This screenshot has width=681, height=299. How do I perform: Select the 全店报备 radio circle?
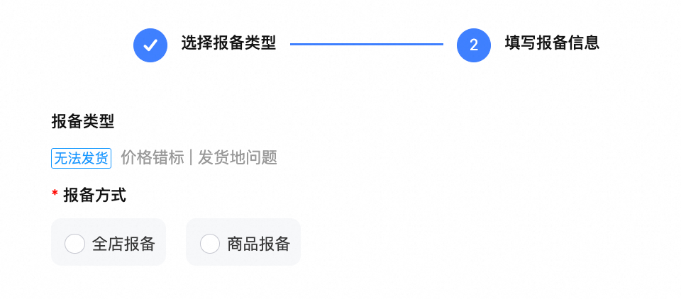pyautogui.click(x=74, y=244)
